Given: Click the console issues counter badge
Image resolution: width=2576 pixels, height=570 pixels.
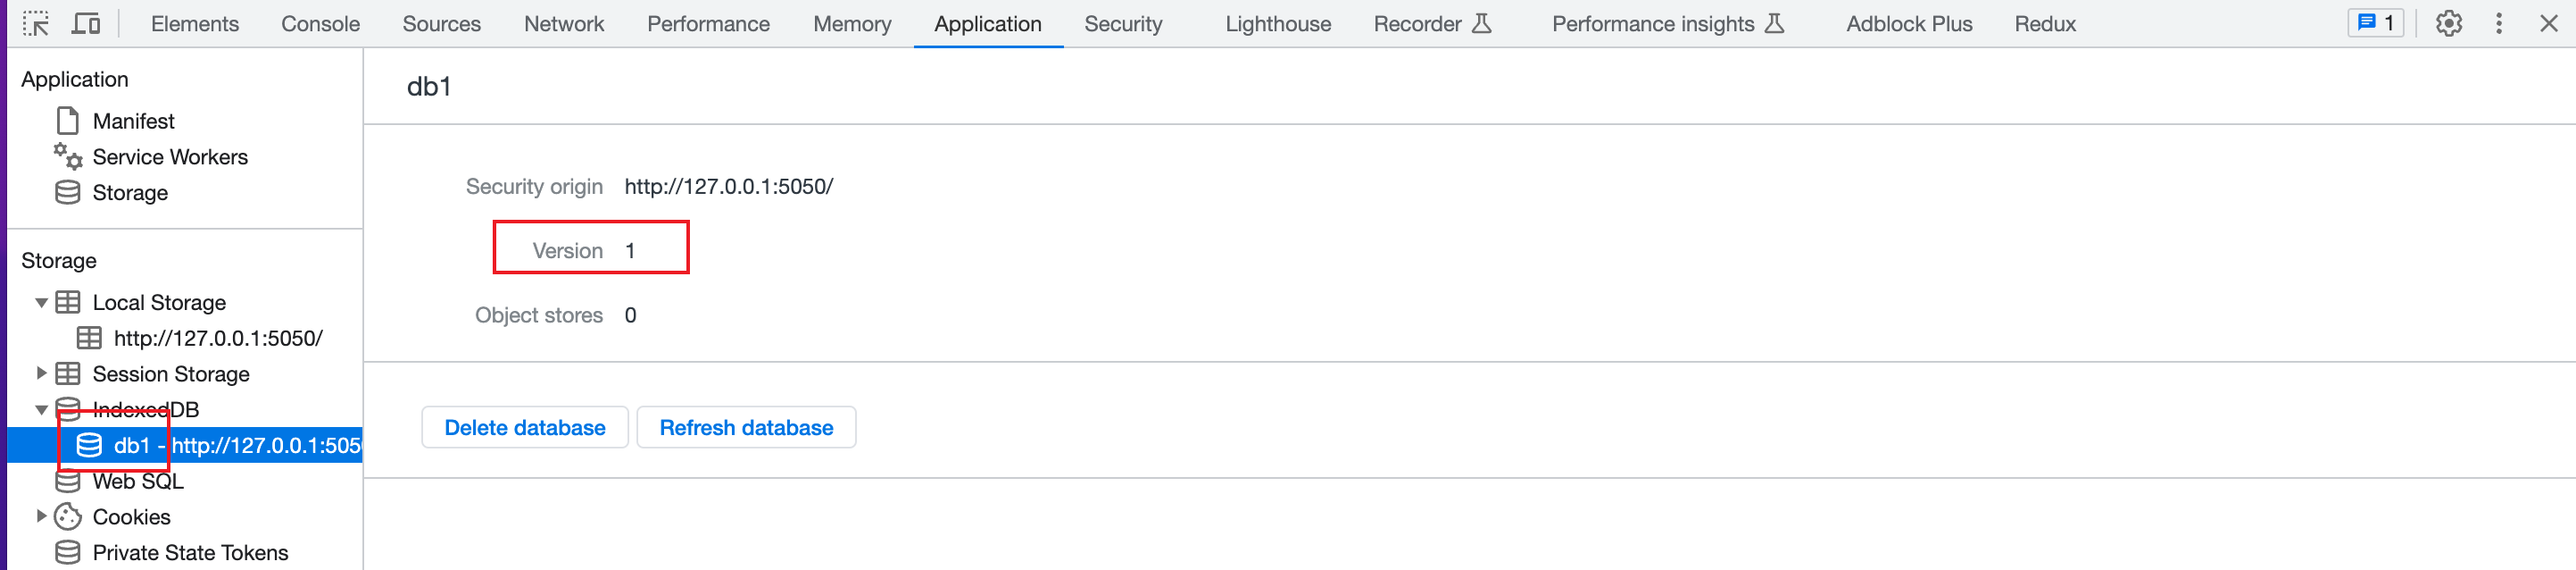Looking at the screenshot, I should (x=2376, y=23).
